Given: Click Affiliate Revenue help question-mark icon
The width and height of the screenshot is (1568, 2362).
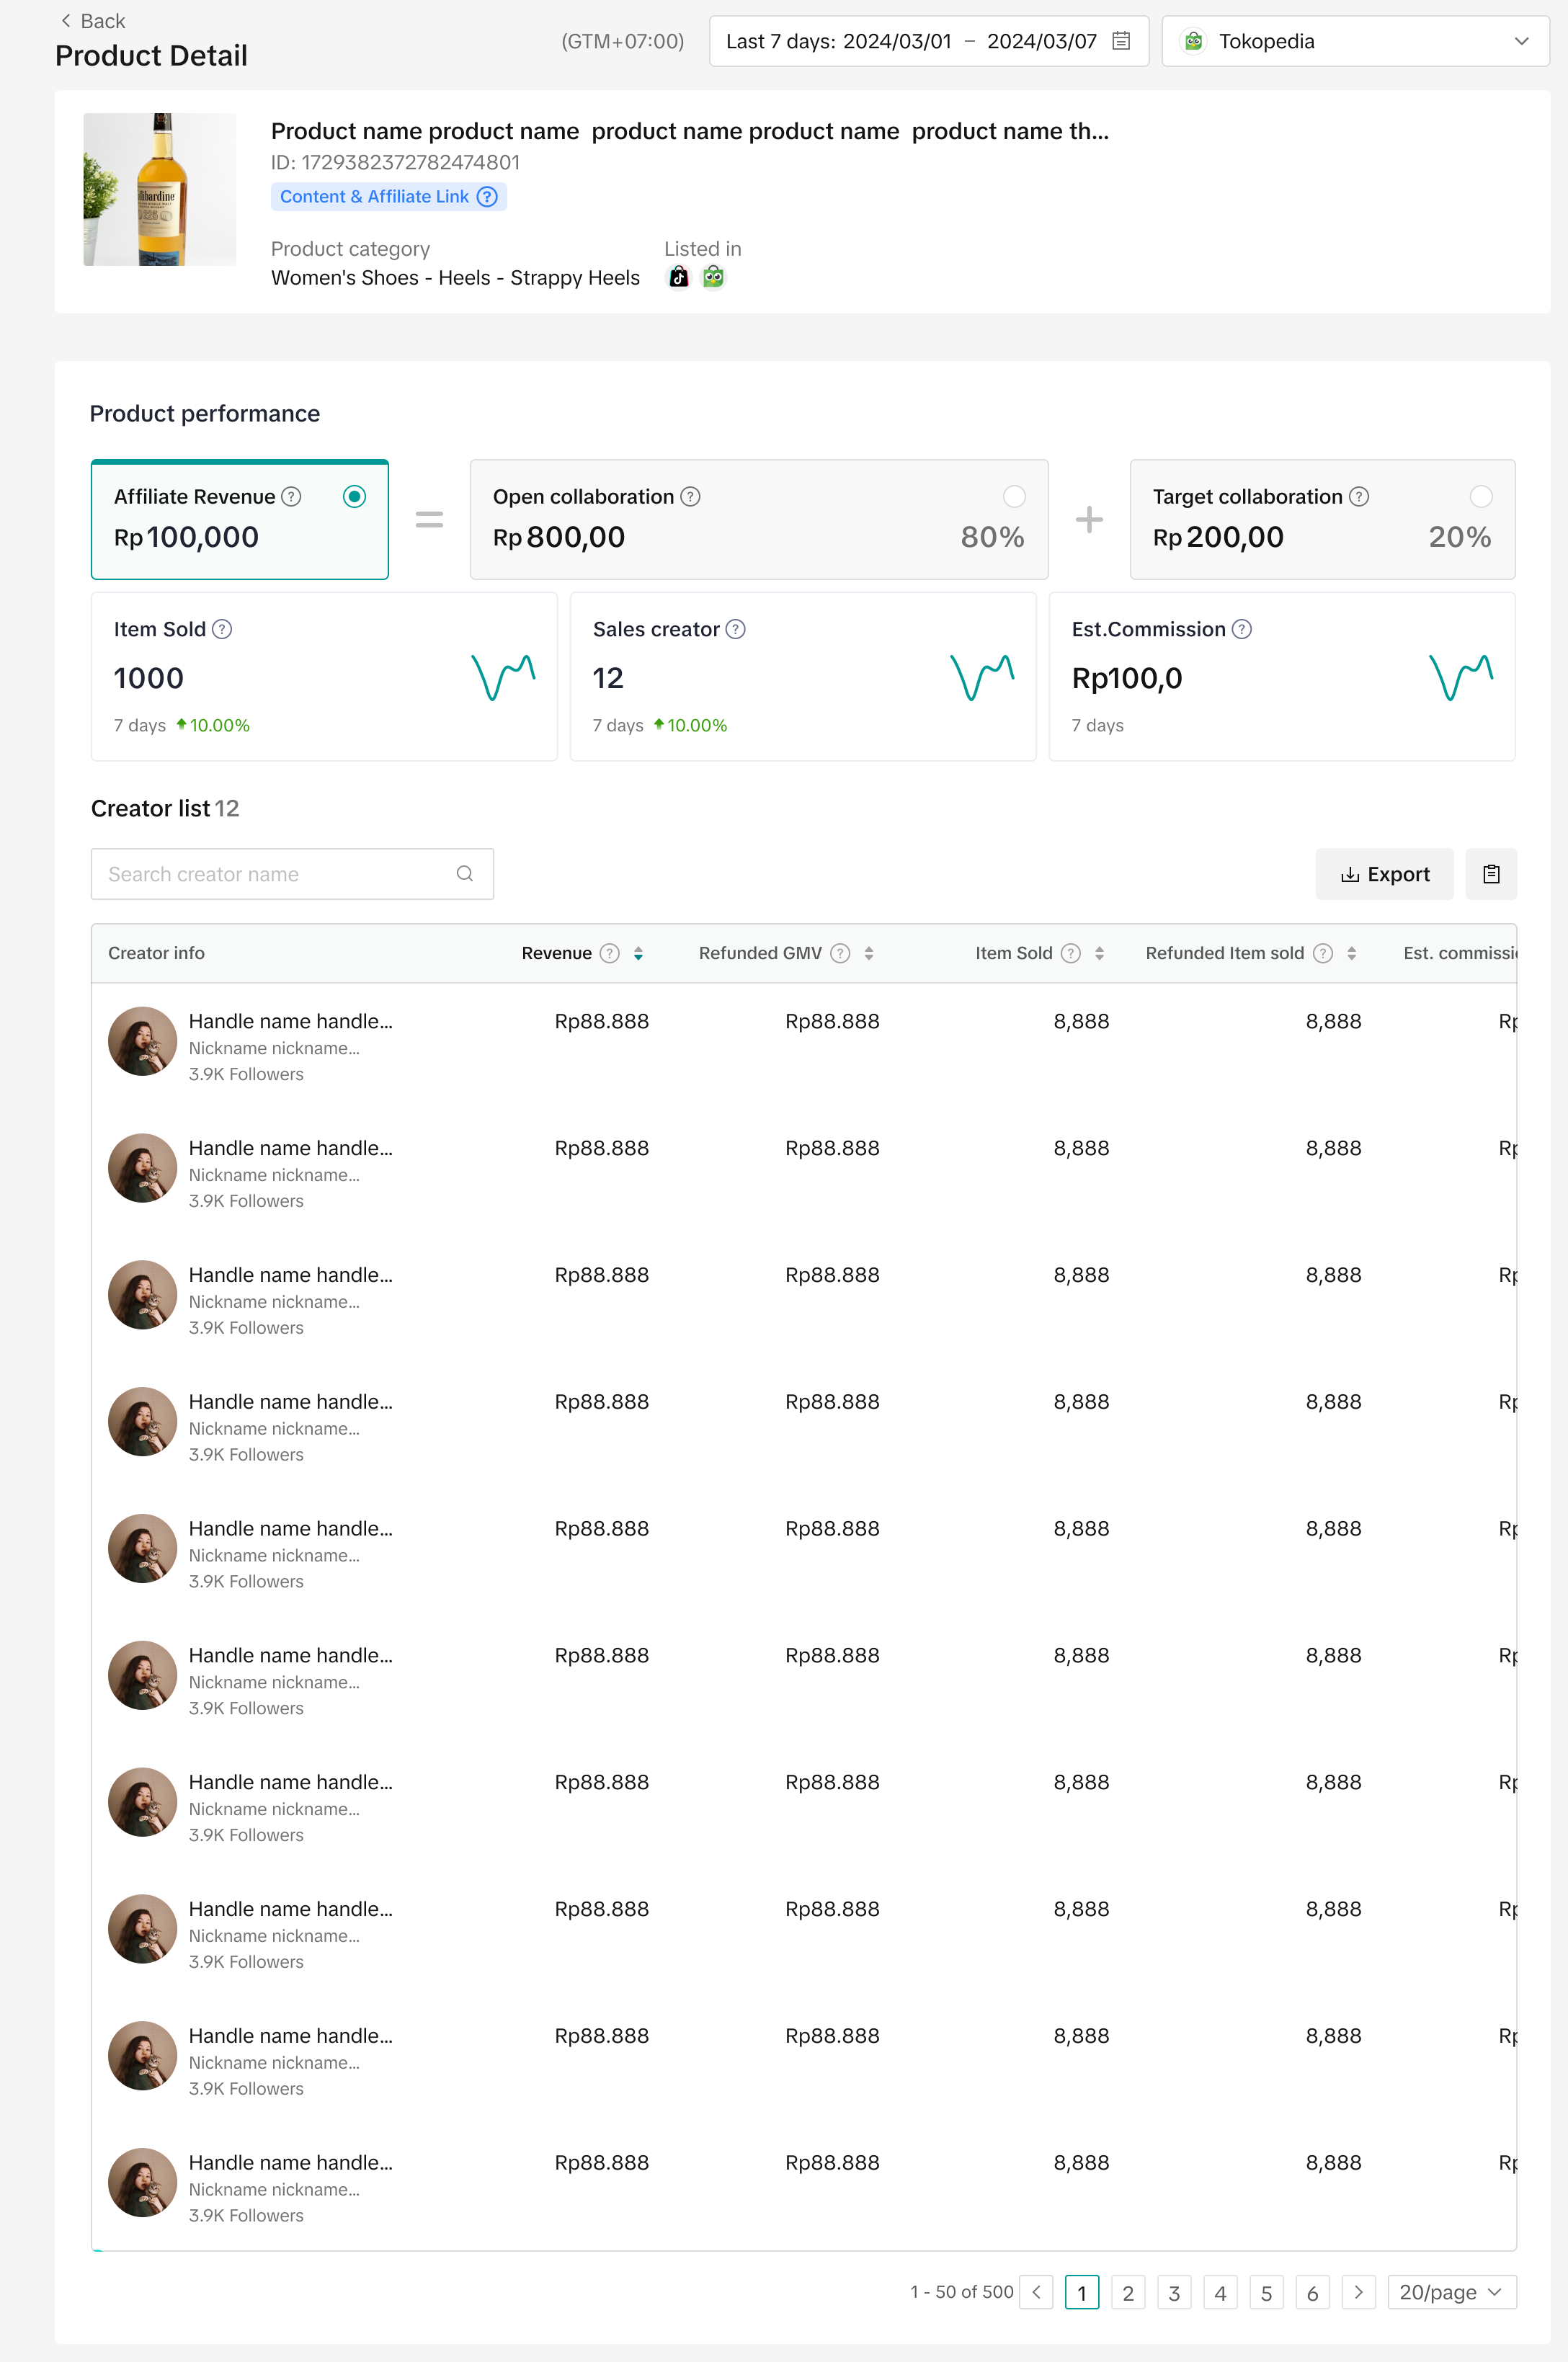Looking at the screenshot, I should coord(291,497).
